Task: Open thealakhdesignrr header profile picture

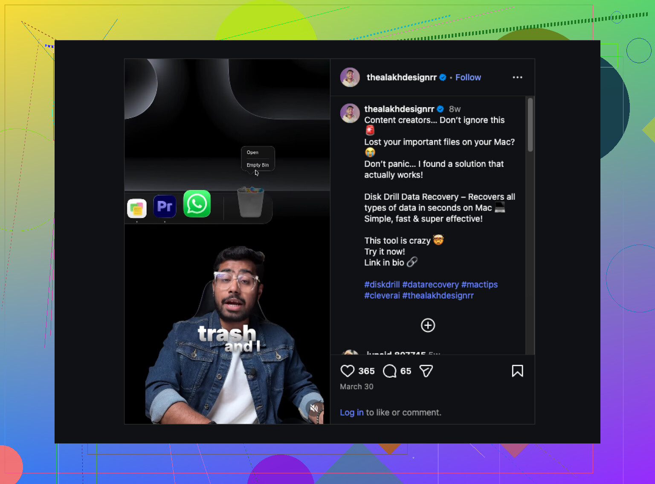Action: tap(350, 77)
